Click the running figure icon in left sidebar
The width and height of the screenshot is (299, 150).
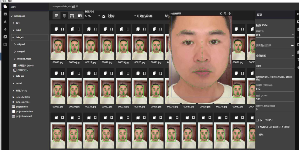coord(5,22)
